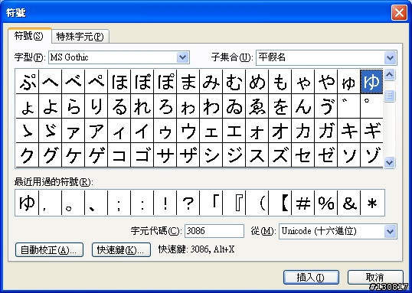This screenshot has height=293, width=412.
Task: Select the セ katakana cell
Action: pyautogui.click(x=302, y=155)
